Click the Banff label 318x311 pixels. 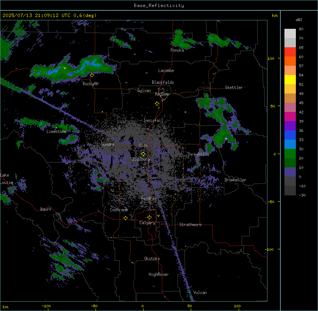(46, 209)
